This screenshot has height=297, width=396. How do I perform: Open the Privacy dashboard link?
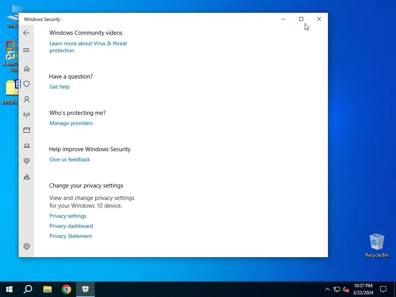(71, 226)
